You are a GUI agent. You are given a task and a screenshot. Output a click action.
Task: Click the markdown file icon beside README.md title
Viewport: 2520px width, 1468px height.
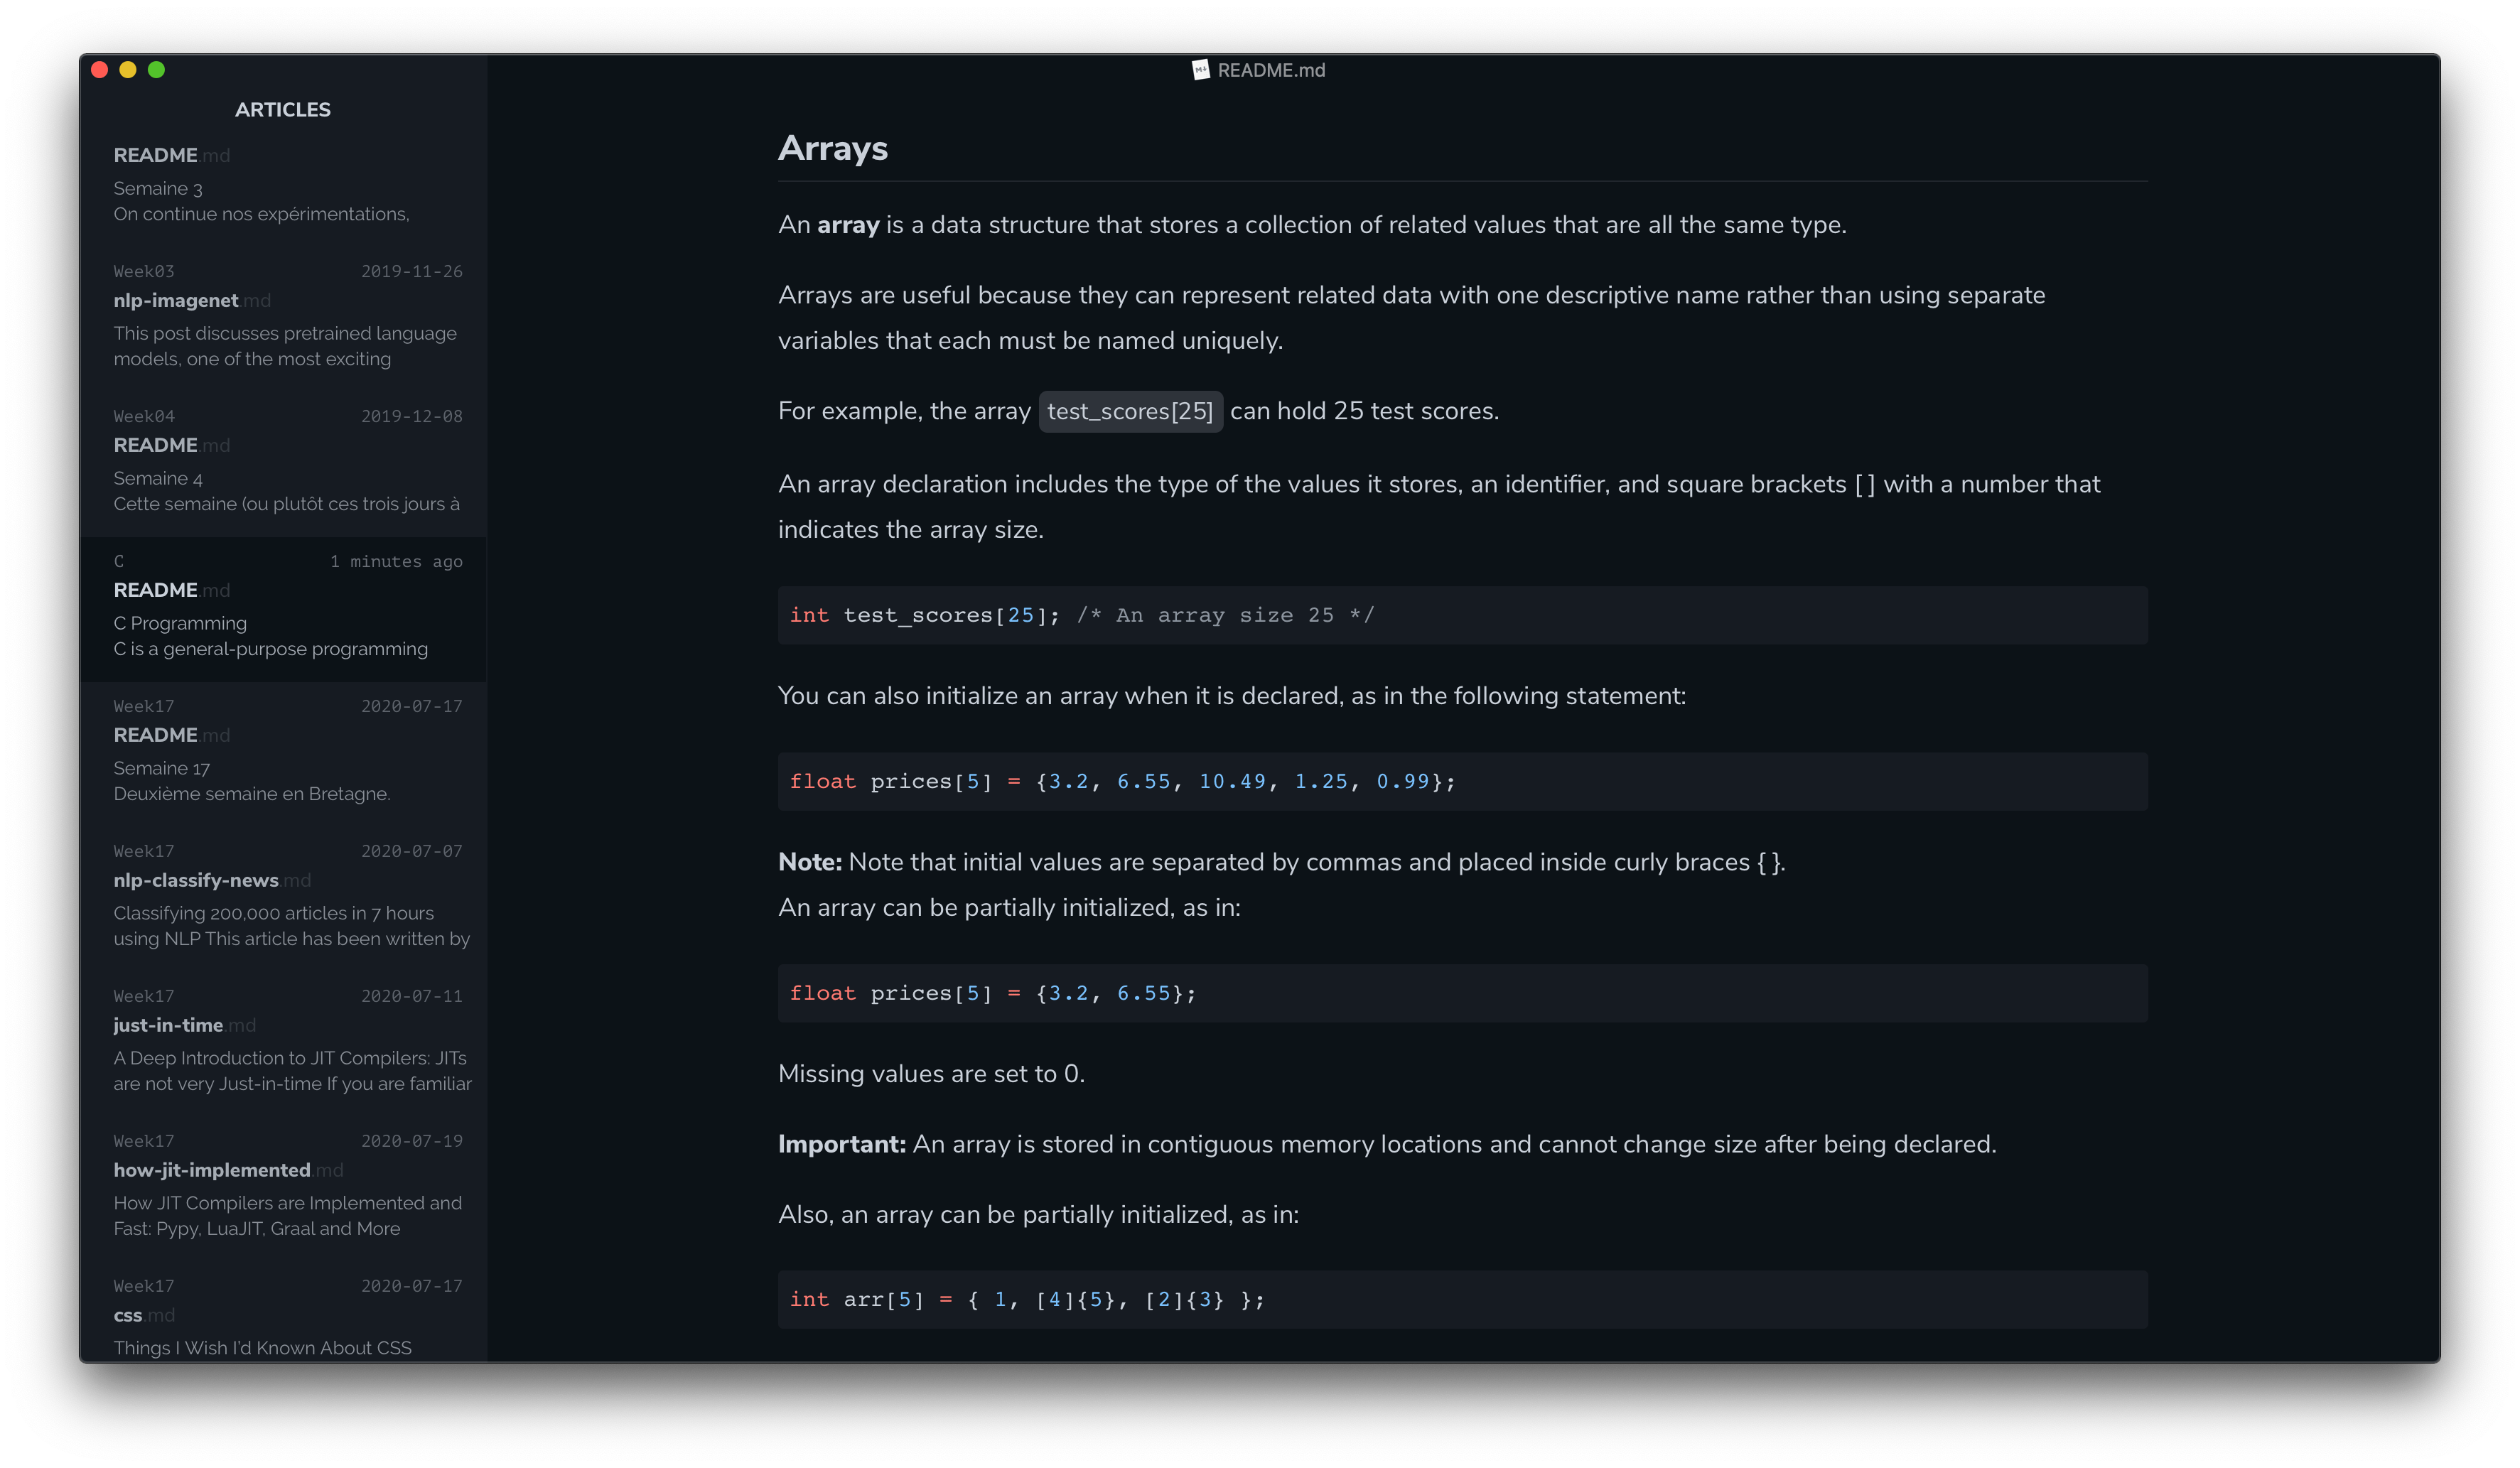pos(1200,70)
